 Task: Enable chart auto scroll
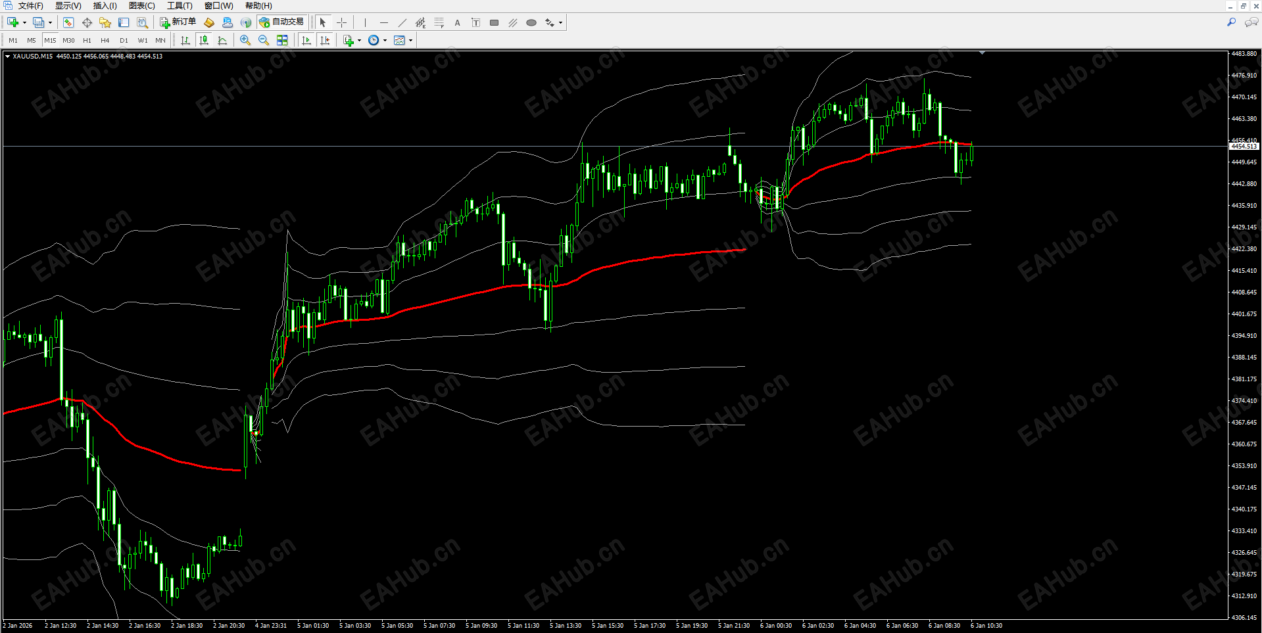[x=306, y=40]
